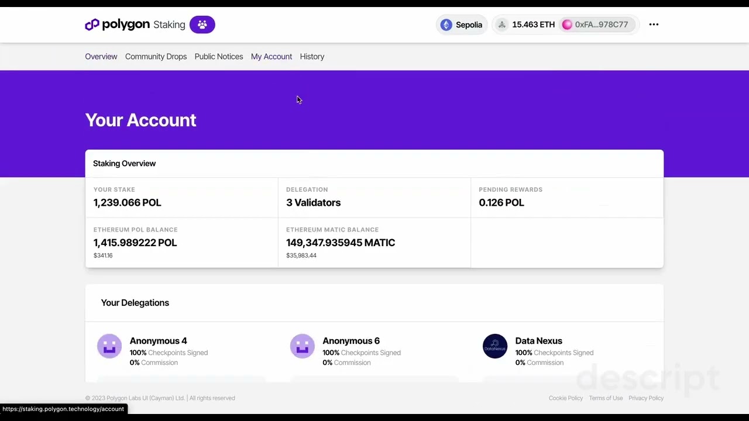Click the $341.16 value

pos(103,256)
